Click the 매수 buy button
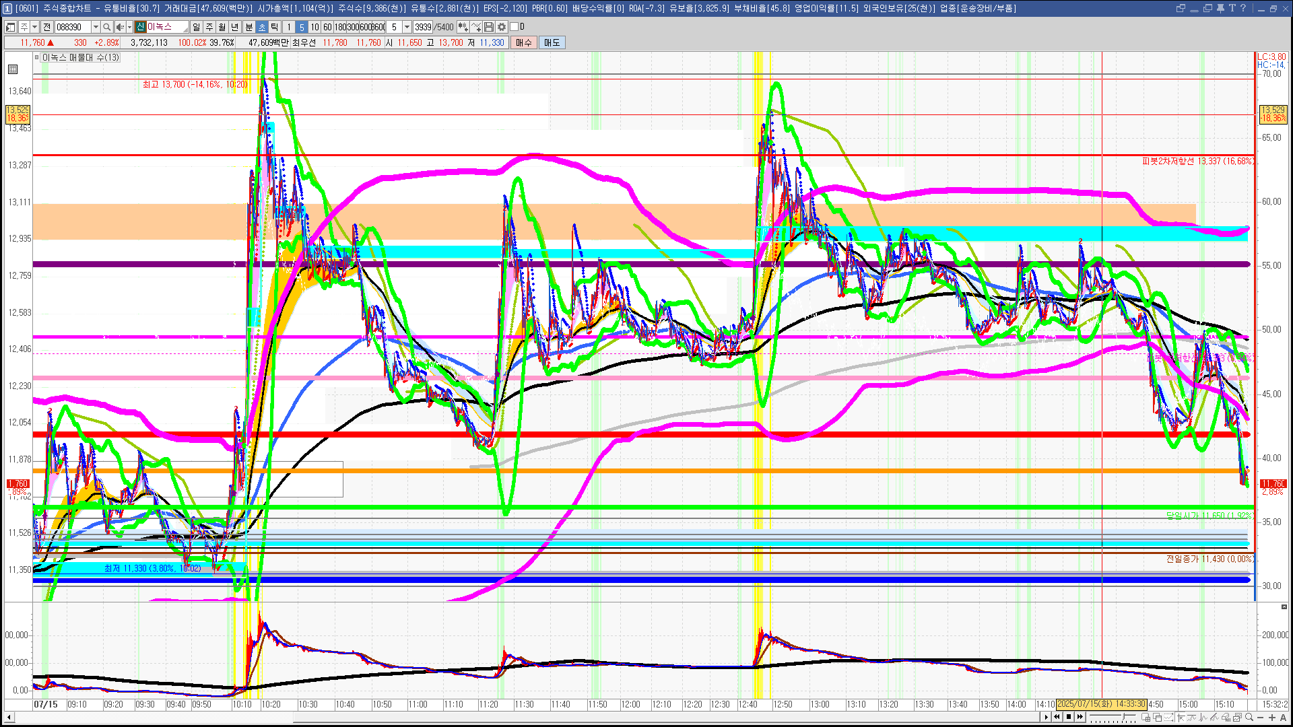The height and width of the screenshot is (727, 1293). (x=524, y=42)
